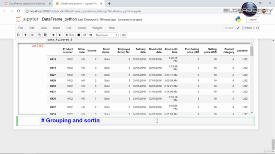Image resolution: width=275 pixels, height=154 pixels.
Task: Click the page vertical scrollbar on right
Action: tap(273, 145)
